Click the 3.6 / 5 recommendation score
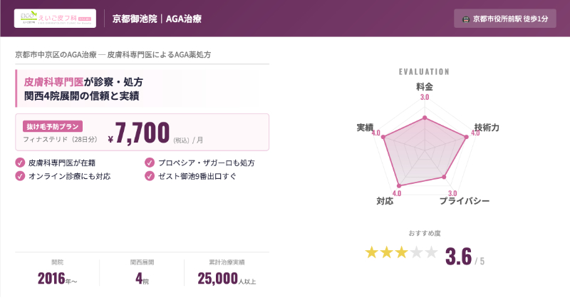Image resolution: width=570 pixels, height=298 pixels. [464, 257]
